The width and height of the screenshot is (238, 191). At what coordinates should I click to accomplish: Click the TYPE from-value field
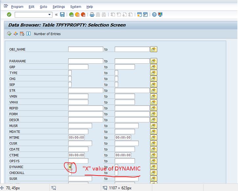click(x=70, y=73)
